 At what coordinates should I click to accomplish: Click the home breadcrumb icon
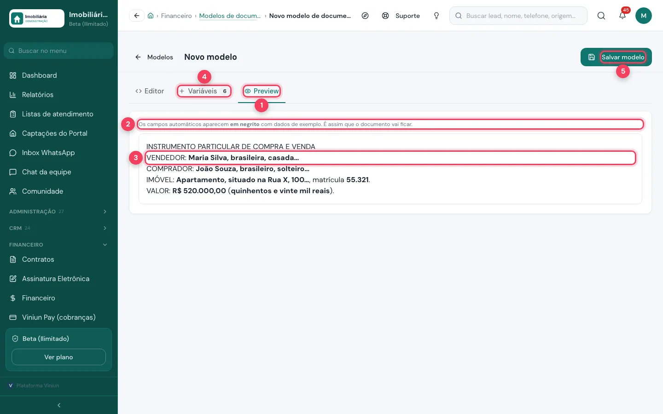point(151,16)
